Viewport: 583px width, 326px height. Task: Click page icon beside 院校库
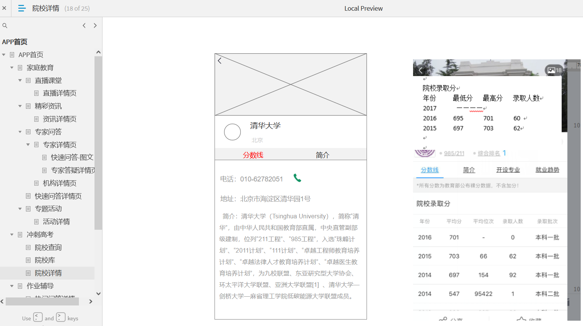(28, 260)
